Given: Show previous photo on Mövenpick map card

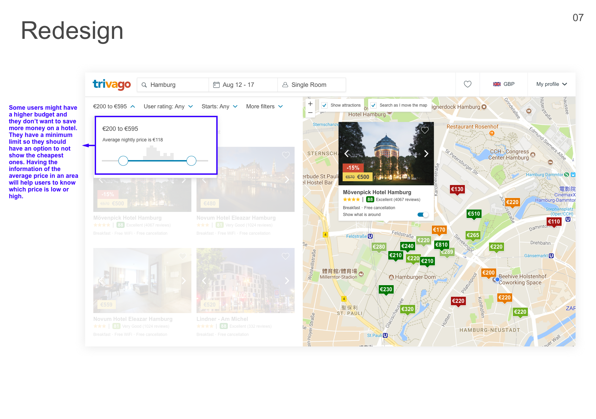Looking at the screenshot, I should [x=346, y=154].
